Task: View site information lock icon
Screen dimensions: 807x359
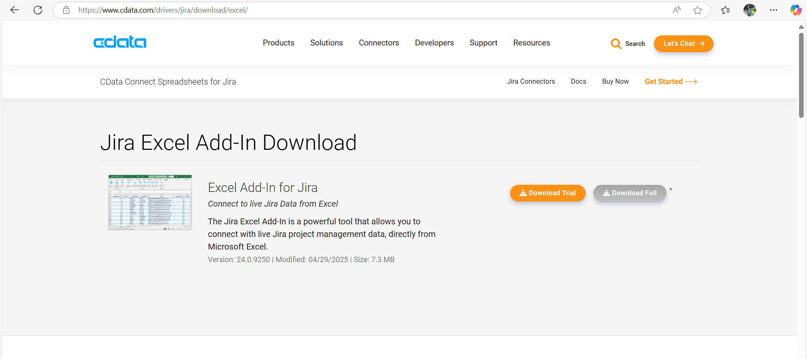Action: 66,10
